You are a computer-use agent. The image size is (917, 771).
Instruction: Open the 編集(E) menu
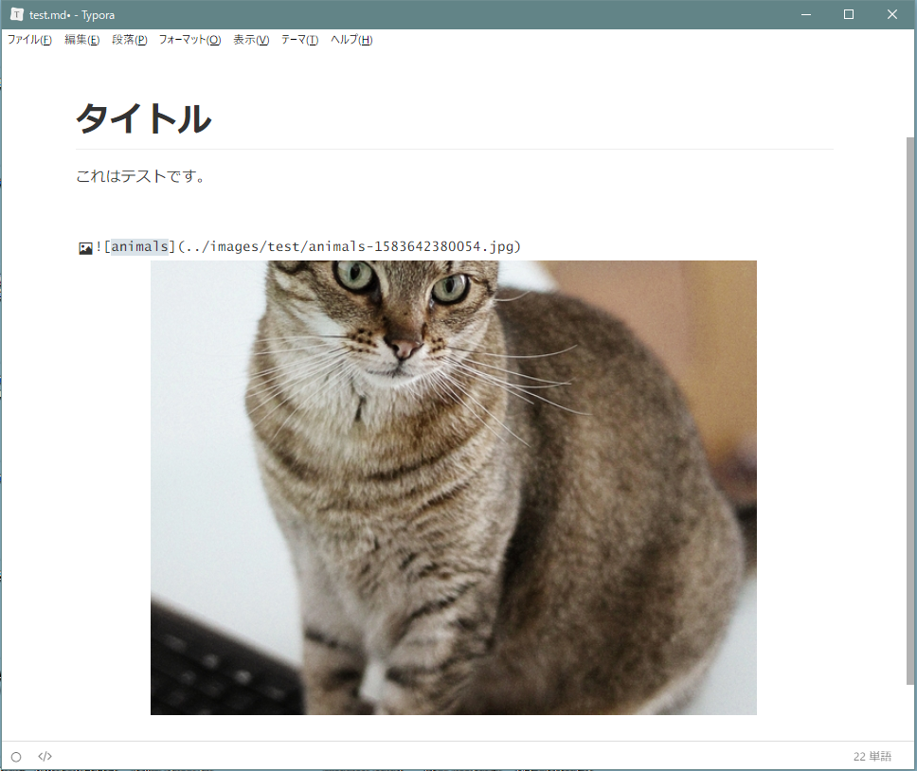(81, 40)
